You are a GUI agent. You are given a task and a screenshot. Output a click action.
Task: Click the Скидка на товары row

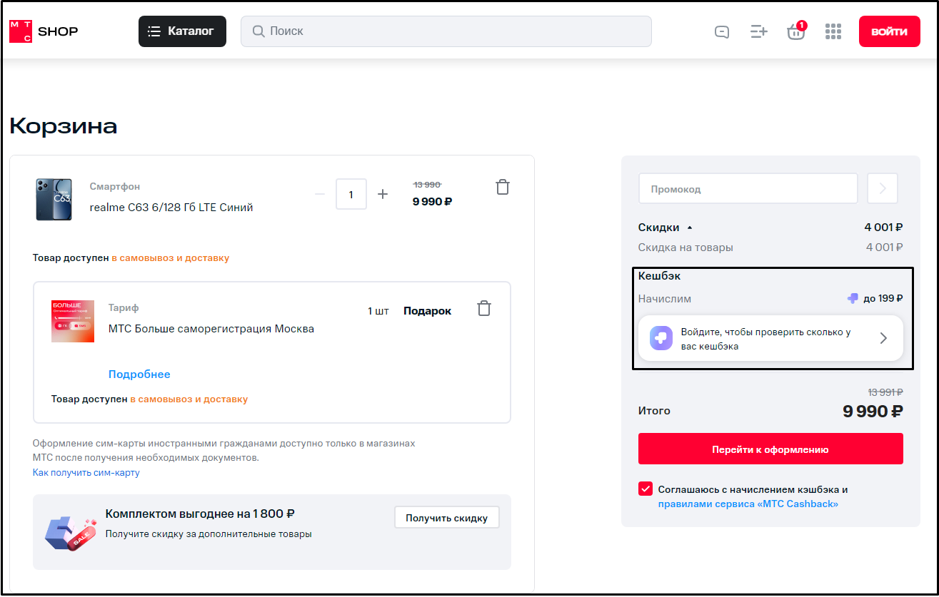(770, 248)
